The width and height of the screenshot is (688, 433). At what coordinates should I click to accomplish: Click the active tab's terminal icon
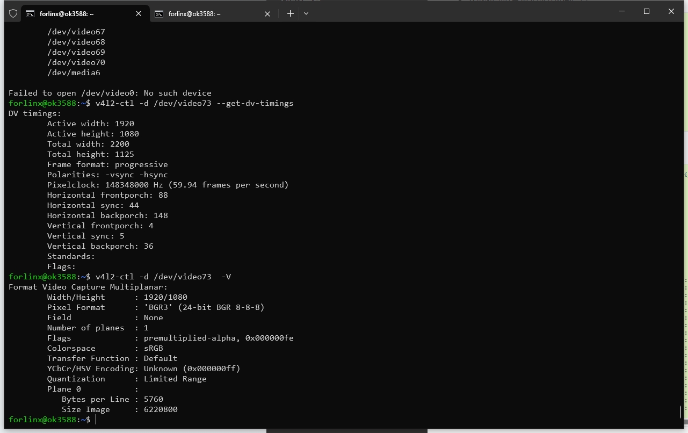[x=30, y=14]
